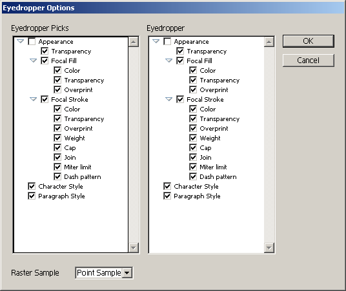Uncheck Dash pattern in Eyedropper list

point(193,176)
